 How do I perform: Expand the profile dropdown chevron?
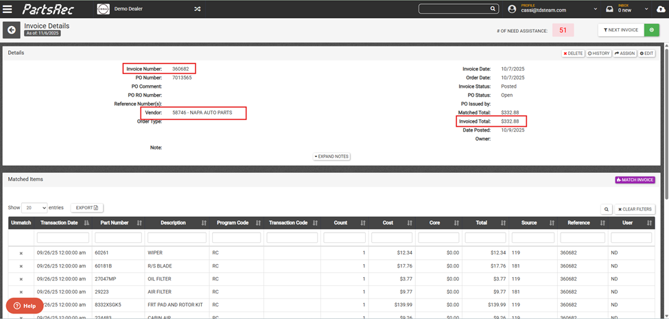pyautogui.click(x=597, y=9)
